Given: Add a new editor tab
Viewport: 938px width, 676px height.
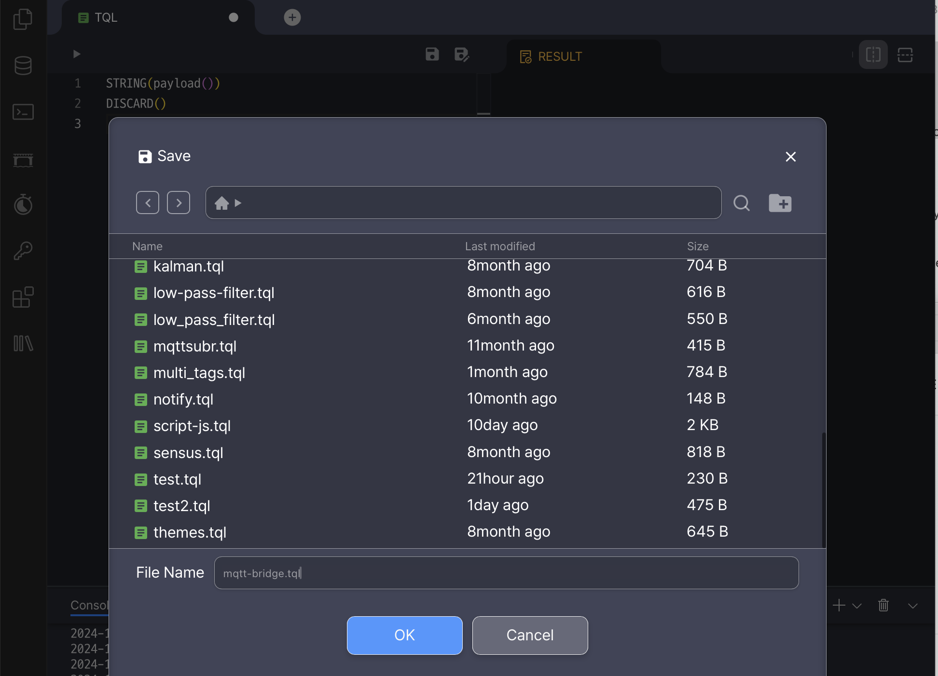Looking at the screenshot, I should [292, 17].
